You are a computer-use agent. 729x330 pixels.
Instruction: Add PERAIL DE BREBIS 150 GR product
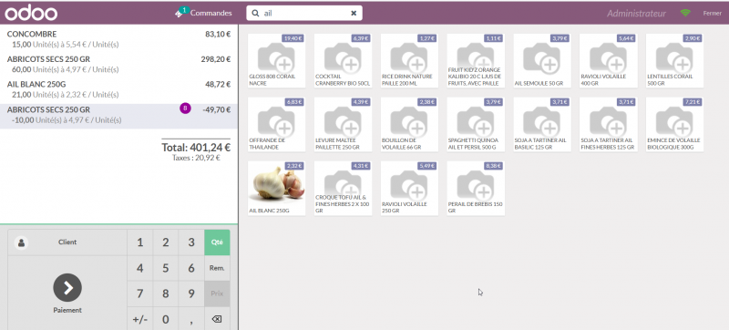click(x=476, y=188)
